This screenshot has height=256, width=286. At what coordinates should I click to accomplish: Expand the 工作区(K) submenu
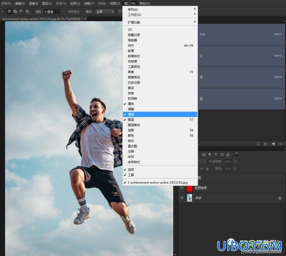160,15
